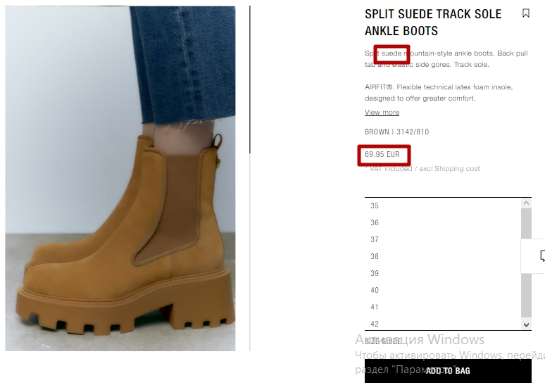
Task: Expand description with View more
Action: coord(382,112)
